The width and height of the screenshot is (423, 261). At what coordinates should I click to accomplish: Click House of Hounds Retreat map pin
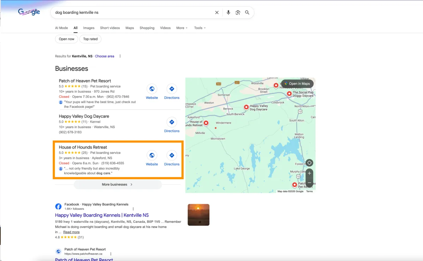pyautogui.click(x=206, y=123)
